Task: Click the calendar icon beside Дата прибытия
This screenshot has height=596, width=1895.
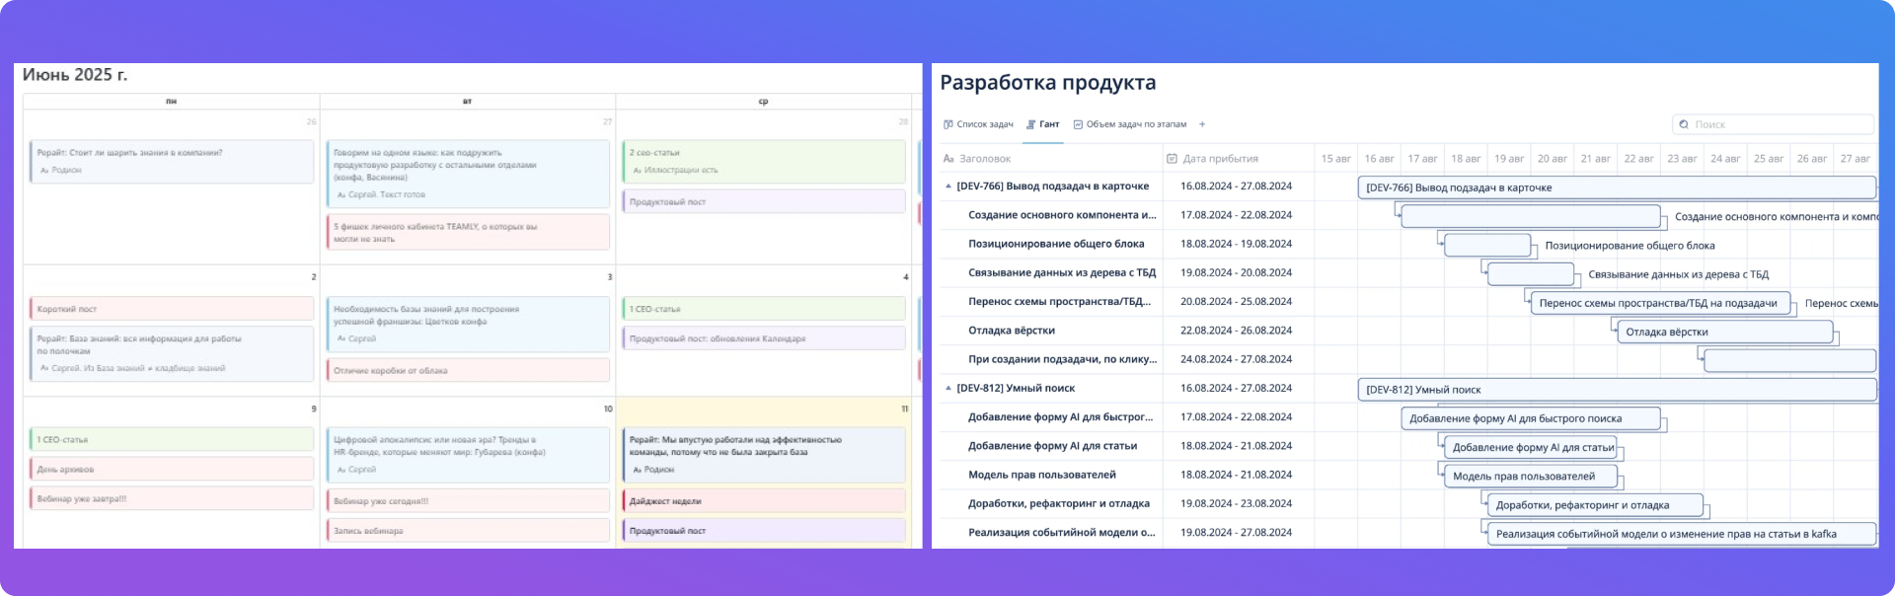Action: [1172, 159]
